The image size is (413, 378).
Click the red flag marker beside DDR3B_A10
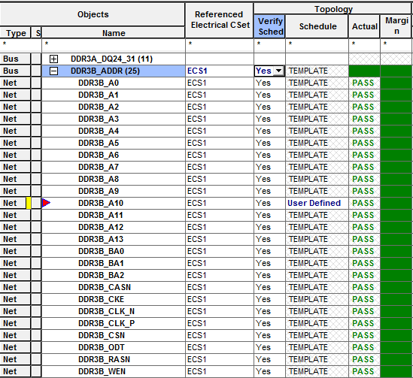[x=46, y=203]
